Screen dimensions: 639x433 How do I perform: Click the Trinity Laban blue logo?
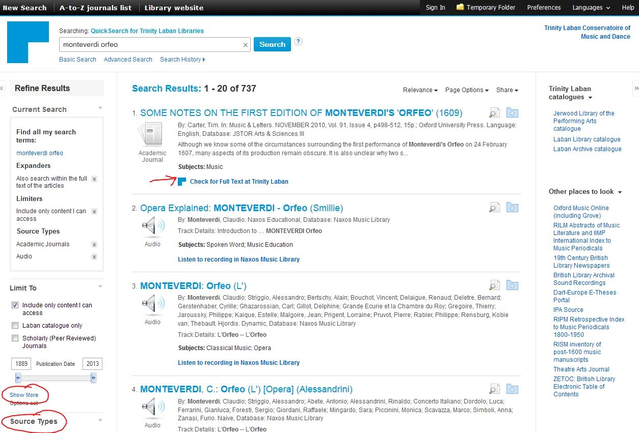(x=28, y=42)
